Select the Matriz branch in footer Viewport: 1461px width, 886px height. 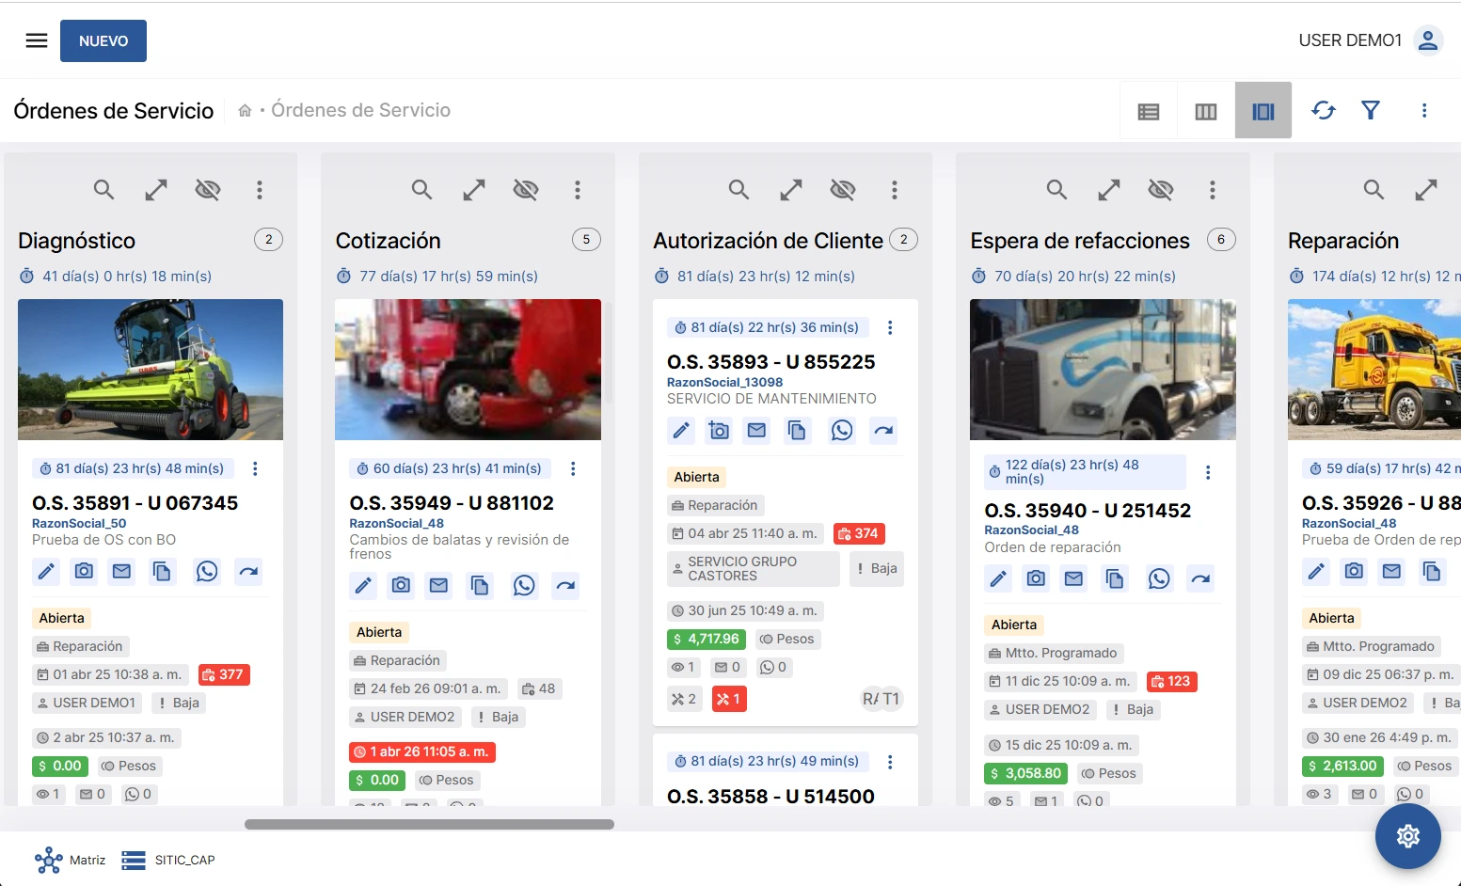(x=71, y=860)
